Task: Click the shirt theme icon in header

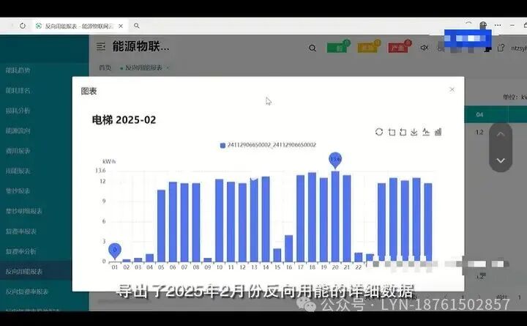Action: pyautogui.click(x=501, y=48)
